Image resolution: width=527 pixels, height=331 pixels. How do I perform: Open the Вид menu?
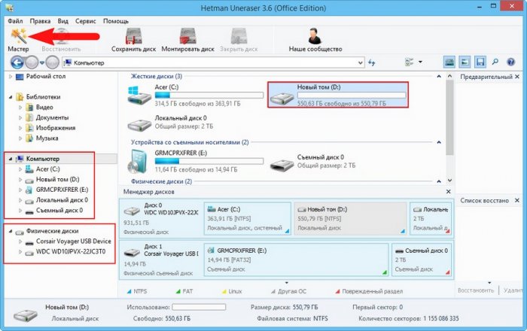(x=62, y=21)
